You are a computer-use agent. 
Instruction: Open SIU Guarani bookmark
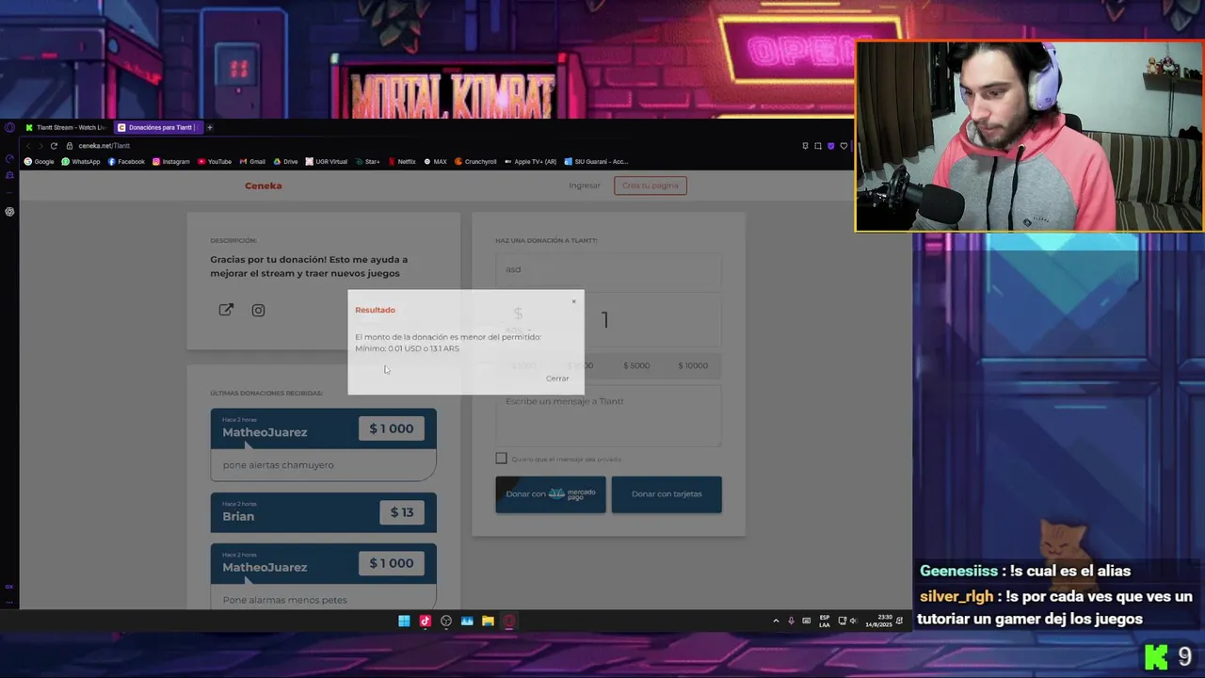[x=596, y=162]
